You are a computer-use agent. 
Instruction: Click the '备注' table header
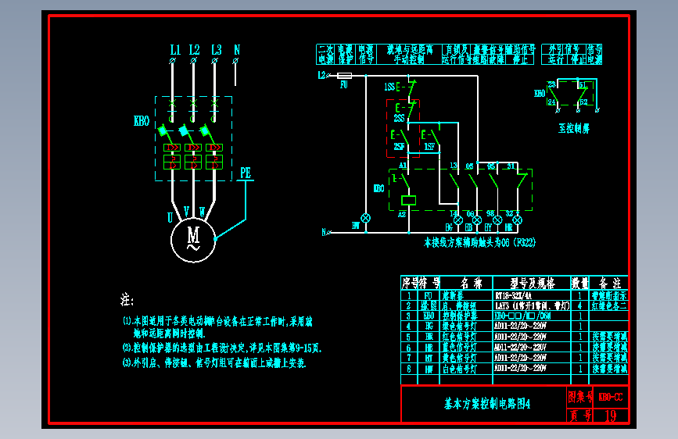tap(610, 284)
